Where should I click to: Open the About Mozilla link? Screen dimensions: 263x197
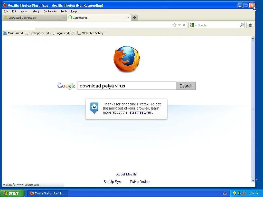click(x=126, y=174)
